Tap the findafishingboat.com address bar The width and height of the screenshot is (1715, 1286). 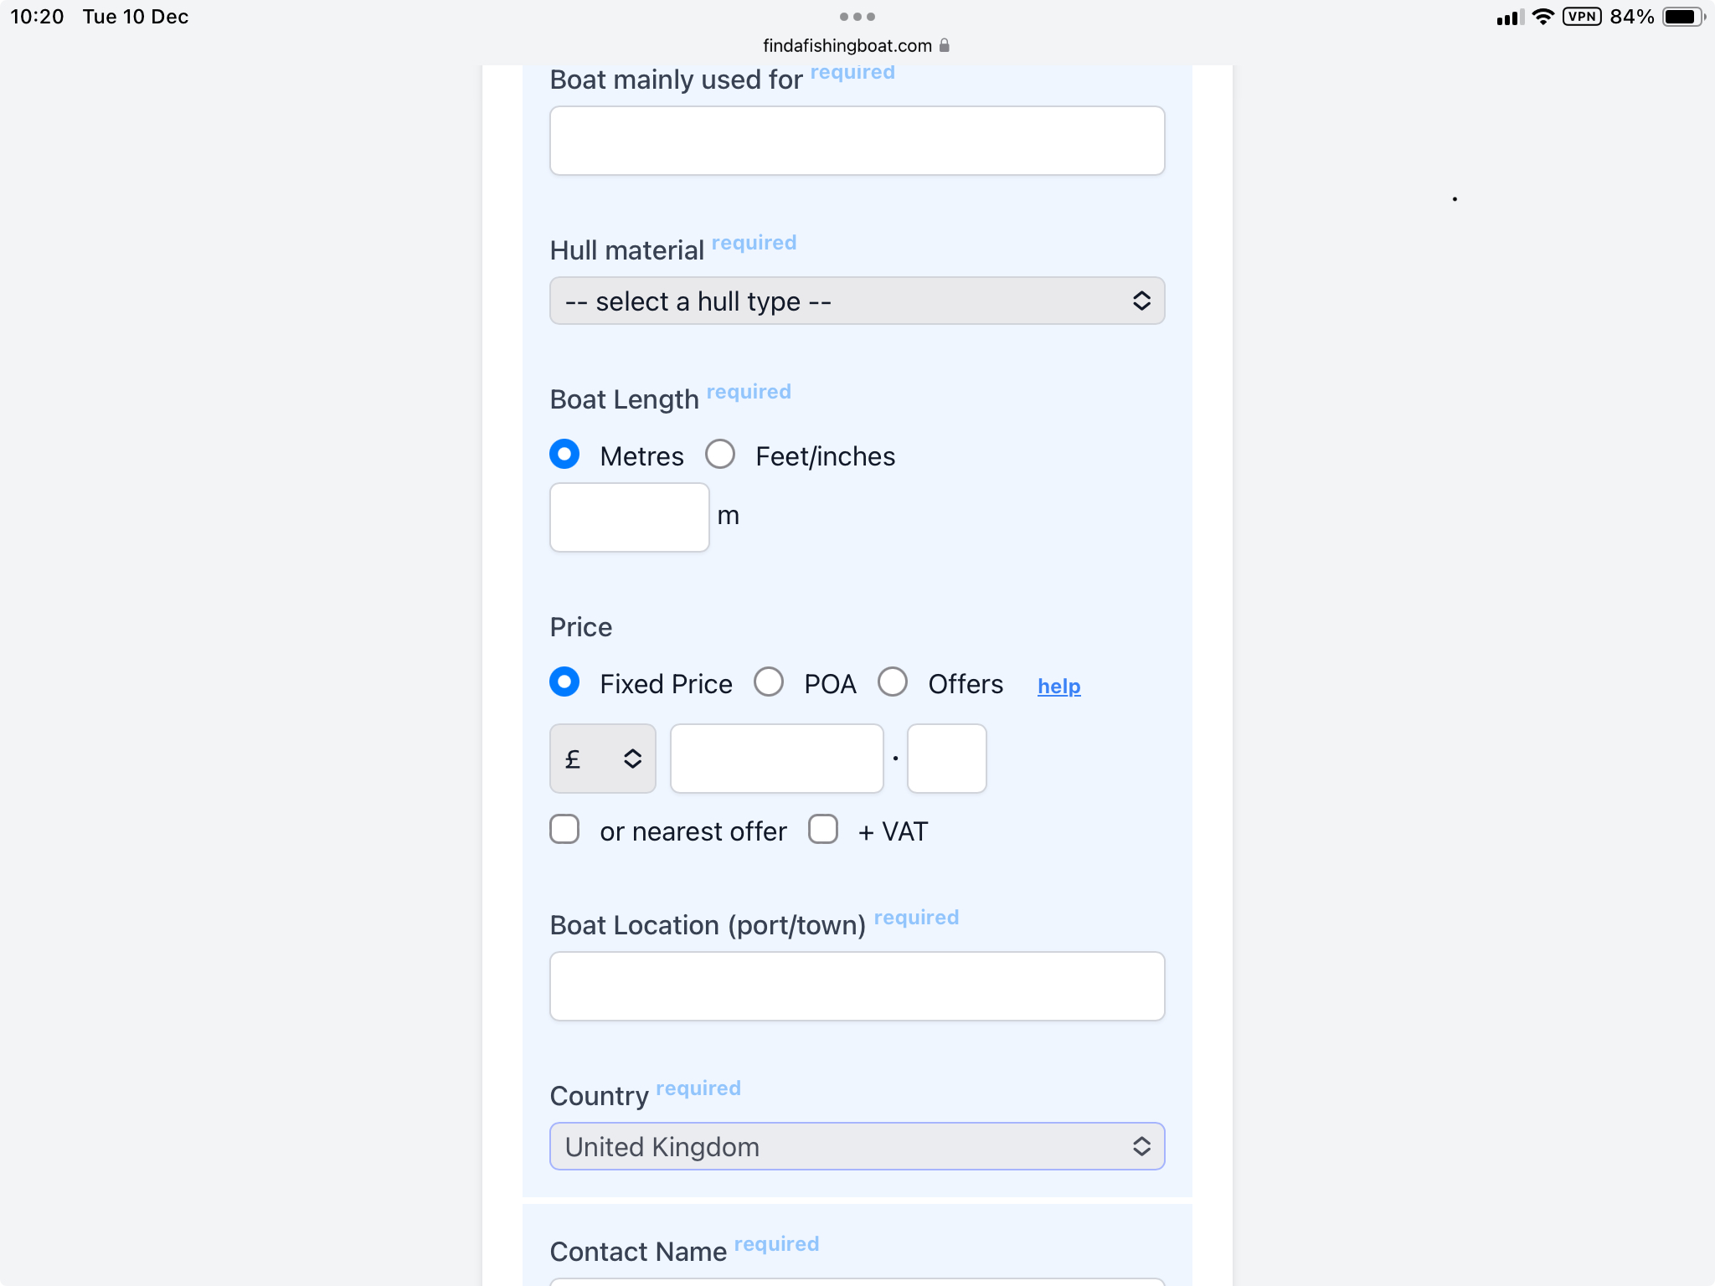tap(847, 45)
